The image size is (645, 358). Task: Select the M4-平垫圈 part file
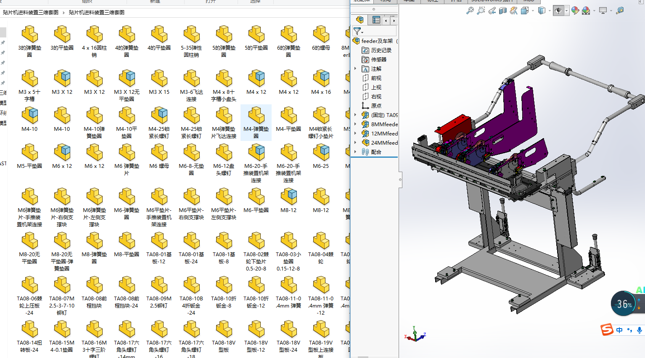pos(288,119)
